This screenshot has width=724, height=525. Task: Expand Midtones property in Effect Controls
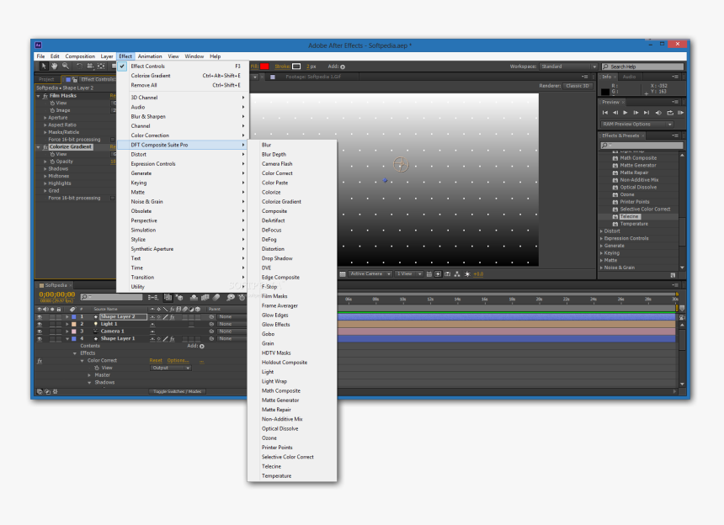click(x=45, y=176)
